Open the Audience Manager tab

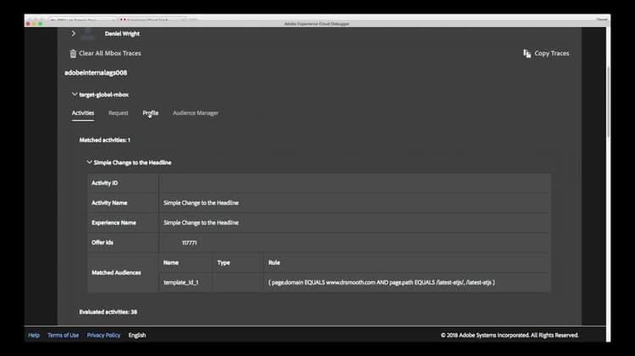pyautogui.click(x=196, y=112)
